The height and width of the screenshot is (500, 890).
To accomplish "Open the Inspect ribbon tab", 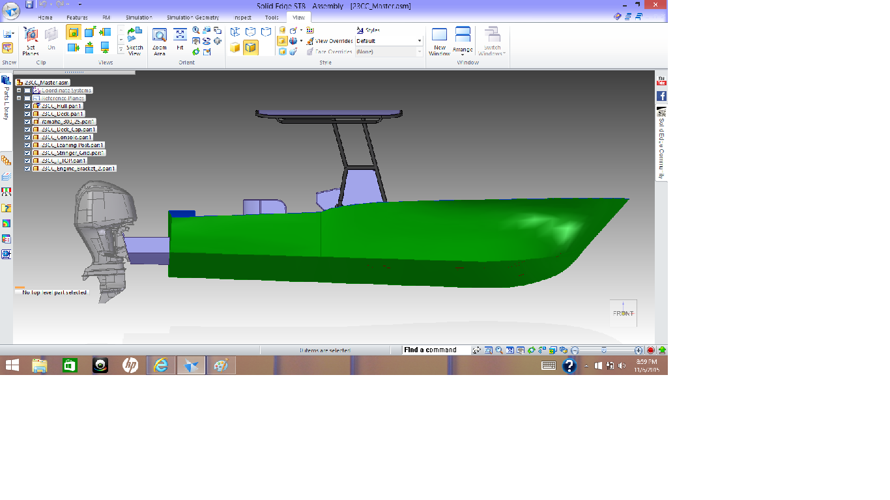I will (242, 18).
